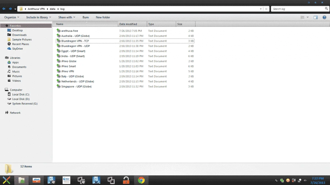Select the Bluedragon VPN - UDP file
The image size is (330, 185).
coord(75,46)
